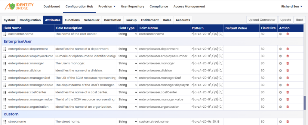Click the Upload Connector button

coord(262,20)
